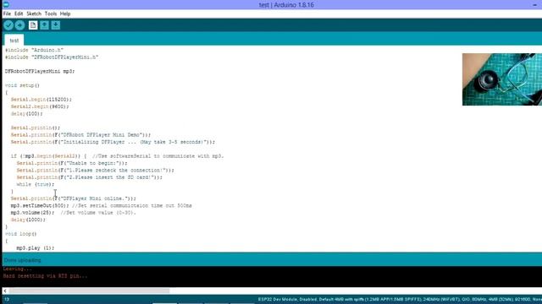Click the line '#include "DFRobotDFPlayerMini.h"'
The width and height of the screenshot is (542, 304).
click(52, 57)
